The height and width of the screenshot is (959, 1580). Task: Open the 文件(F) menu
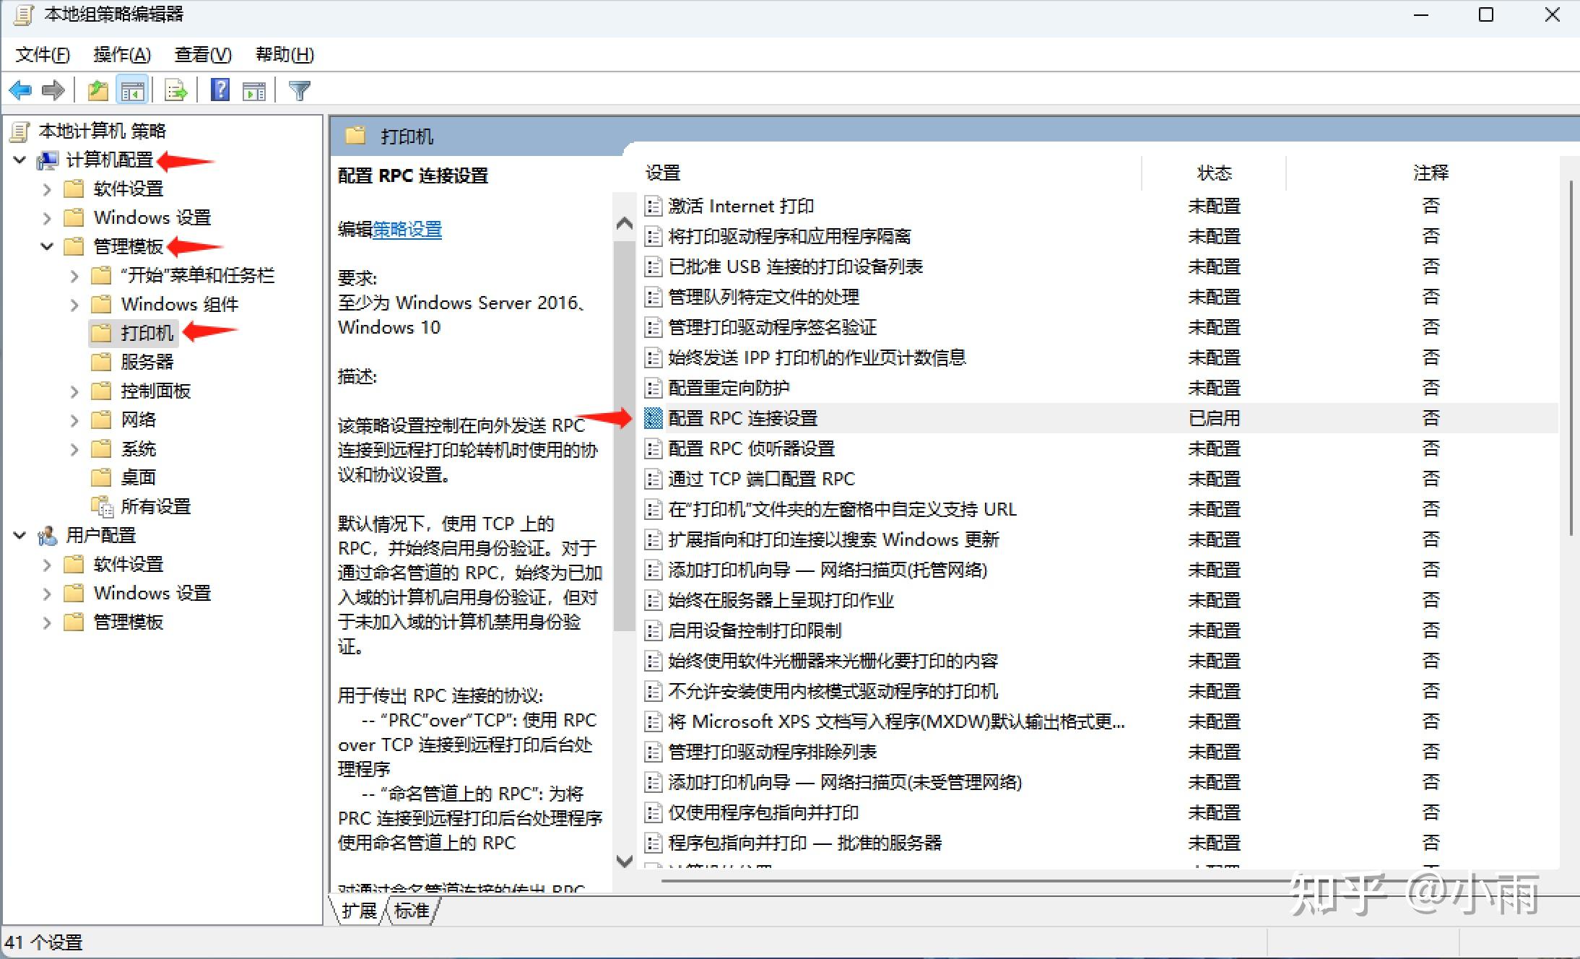(43, 55)
